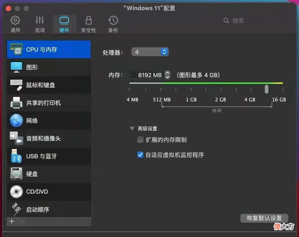299x237 pixels.
Task: Click the 4 MB slider label
Action: (x=132, y=100)
